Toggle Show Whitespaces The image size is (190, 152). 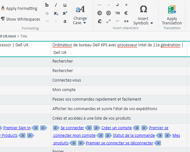pyautogui.click(x=20, y=19)
